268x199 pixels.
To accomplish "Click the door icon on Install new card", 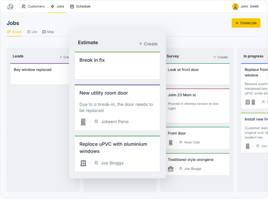I will click(247, 146).
